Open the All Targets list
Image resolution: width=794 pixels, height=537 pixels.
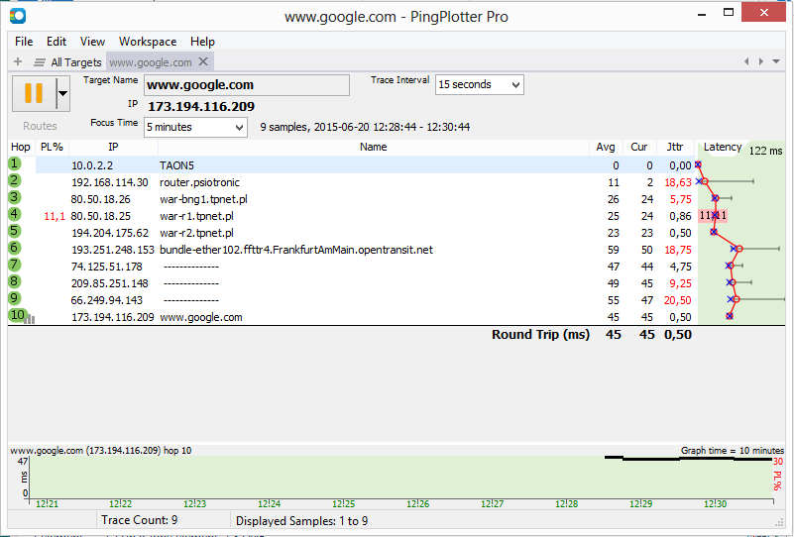point(67,62)
